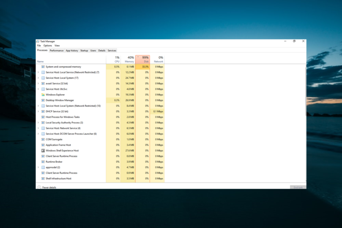The width and height of the screenshot is (342, 228).
Task: Switch to the Startup tab
Action: tap(84, 51)
